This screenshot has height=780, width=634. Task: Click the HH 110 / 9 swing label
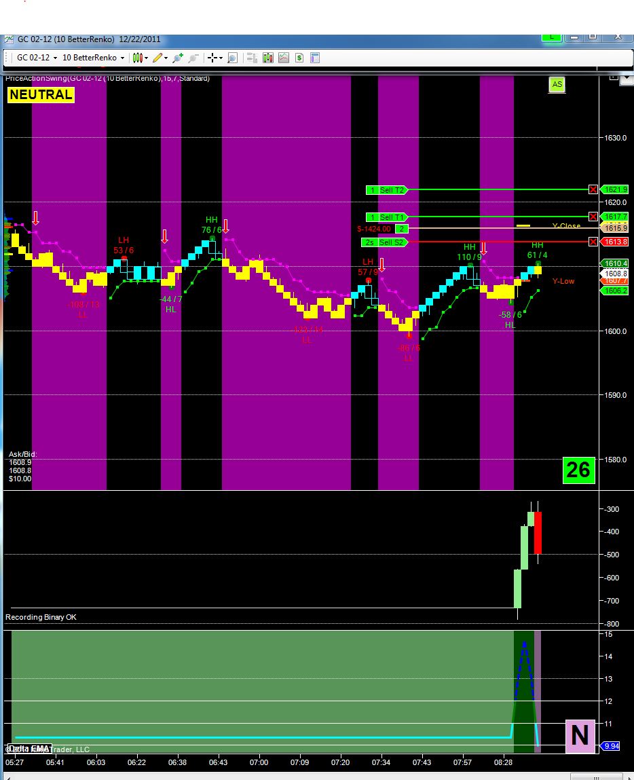470,253
